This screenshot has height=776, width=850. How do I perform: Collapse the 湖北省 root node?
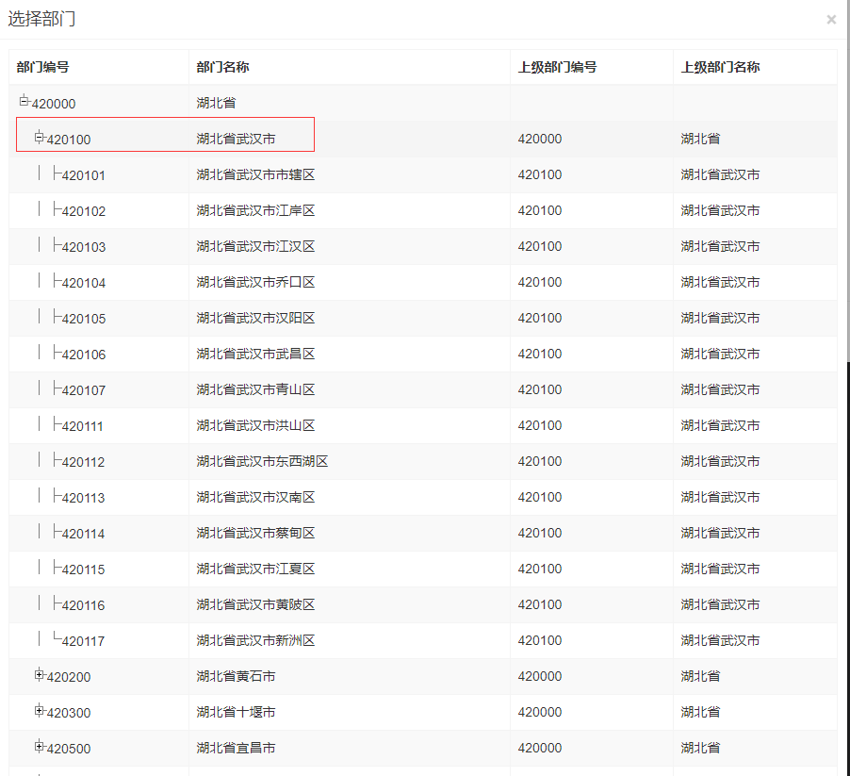click(x=25, y=104)
